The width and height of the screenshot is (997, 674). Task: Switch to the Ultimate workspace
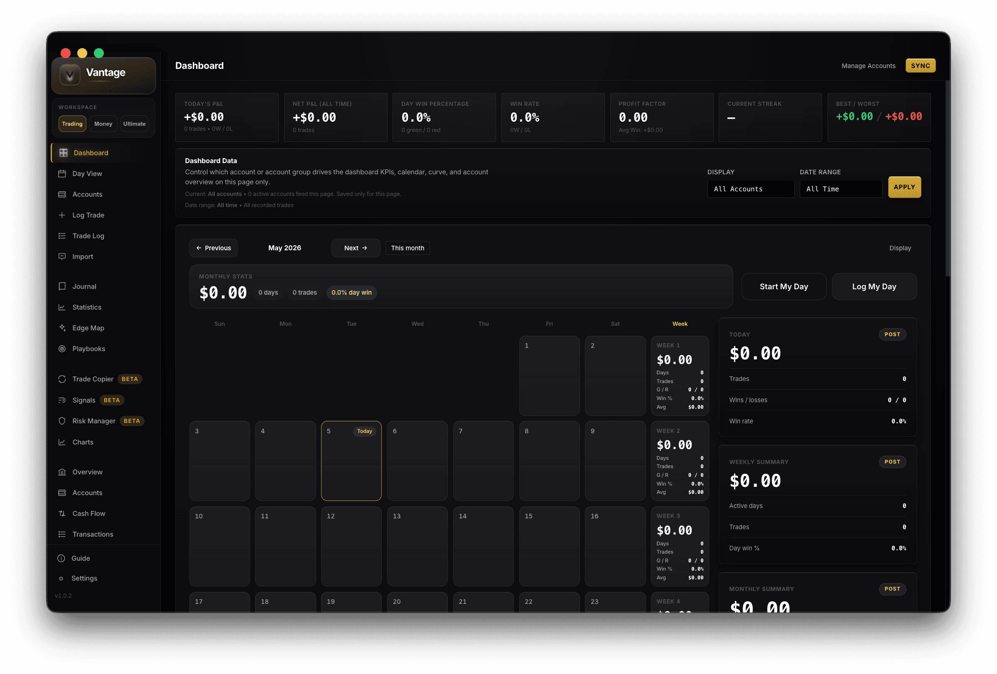134,124
